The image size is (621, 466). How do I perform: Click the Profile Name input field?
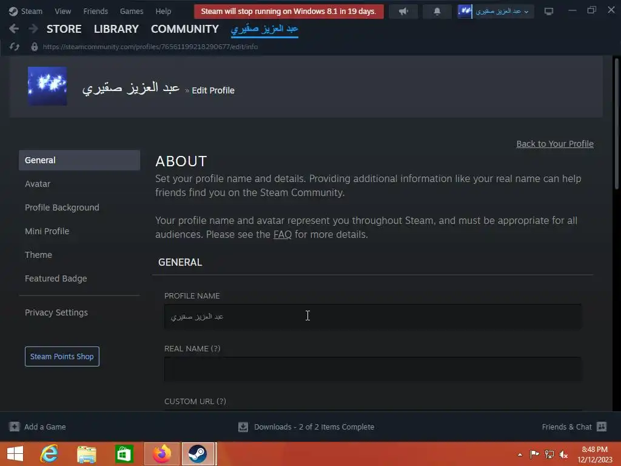[373, 317]
